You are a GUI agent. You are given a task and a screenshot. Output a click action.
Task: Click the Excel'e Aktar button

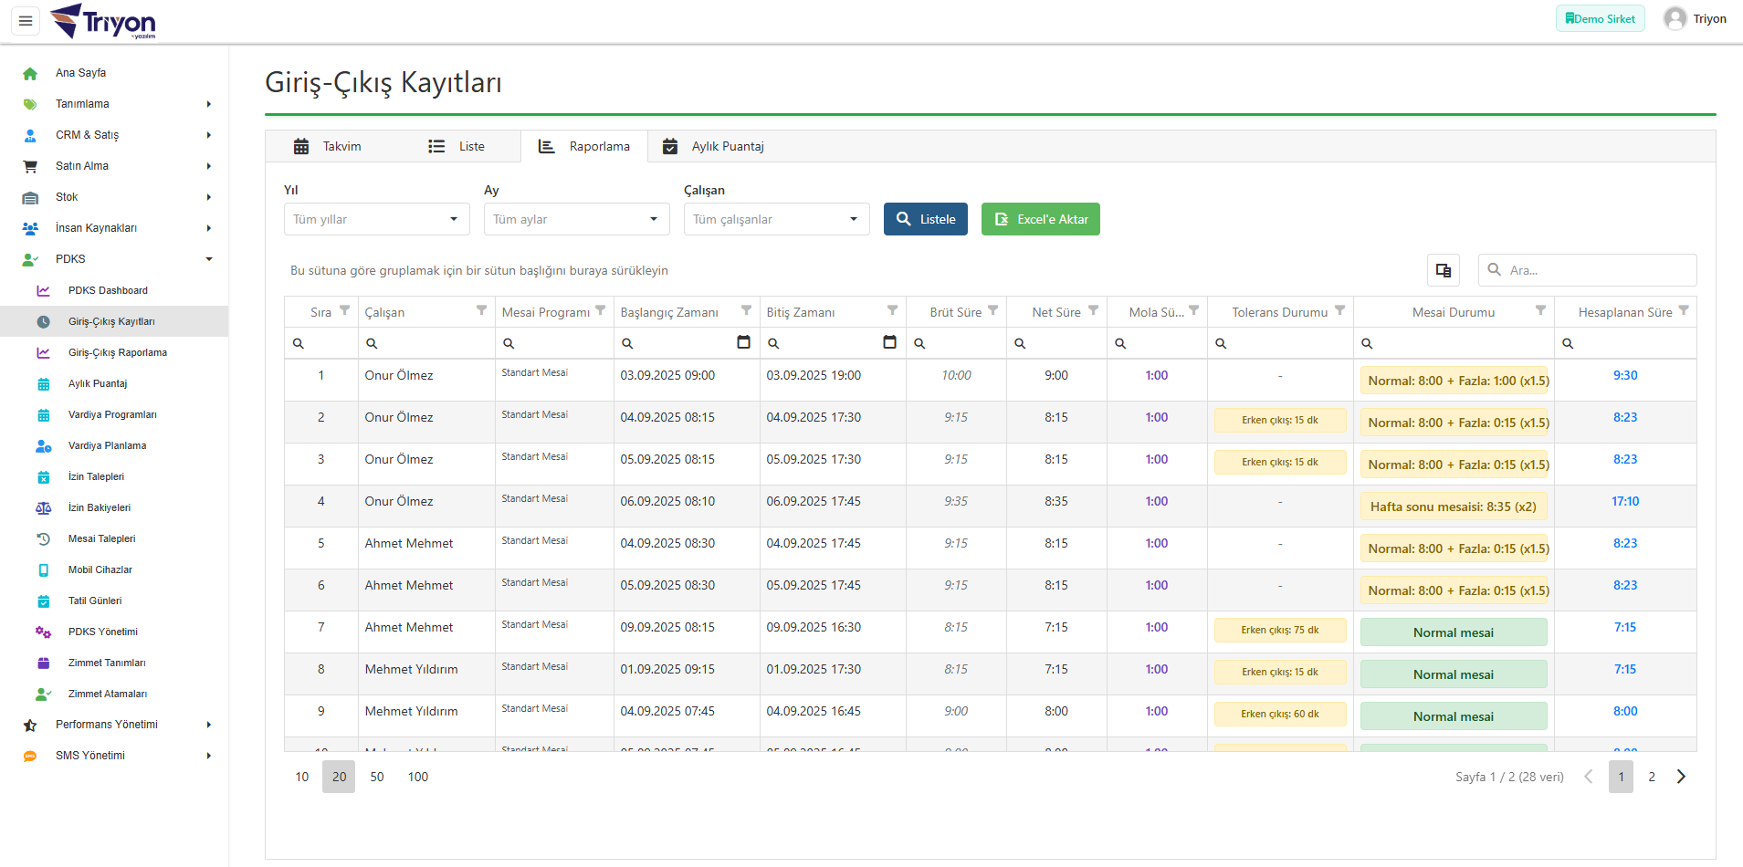tap(1040, 219)
